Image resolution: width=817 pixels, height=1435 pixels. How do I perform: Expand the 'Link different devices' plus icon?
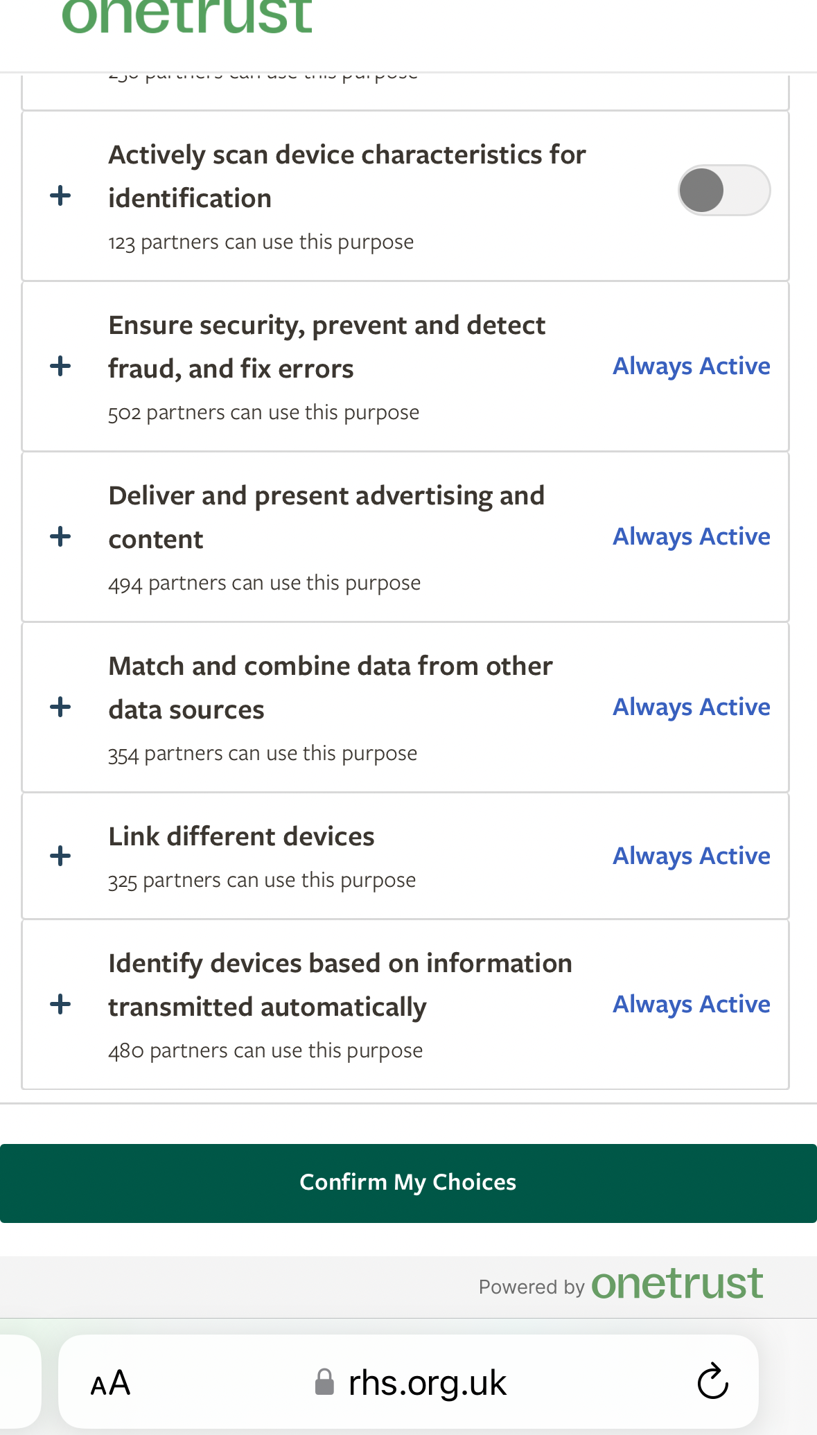tap(61, 856)
